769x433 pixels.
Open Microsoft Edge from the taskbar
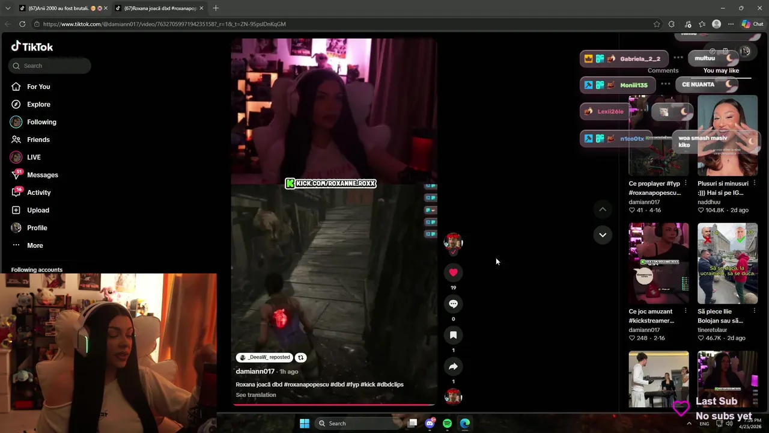pyautogui.click(x=465, y=423)
